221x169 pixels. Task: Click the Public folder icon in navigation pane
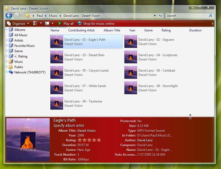click(11, 67)
